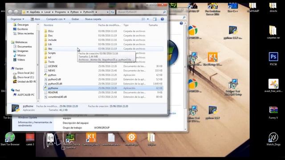Screen dimensions: 285x160
Task: Select the Doc folder icon
Action: coord(45,36)
